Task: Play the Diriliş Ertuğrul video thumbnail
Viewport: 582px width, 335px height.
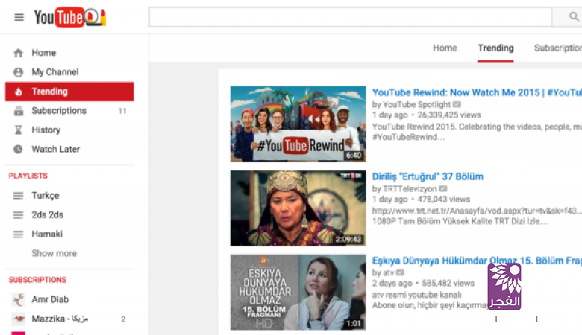Action: pyautogui.click(x=287, y=208)
